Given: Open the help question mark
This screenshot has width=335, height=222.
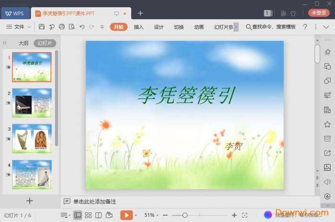Looking at the screenshot, I should 305,27.
